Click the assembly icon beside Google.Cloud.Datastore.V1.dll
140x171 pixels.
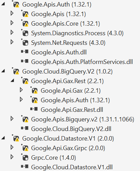(25, 167)
